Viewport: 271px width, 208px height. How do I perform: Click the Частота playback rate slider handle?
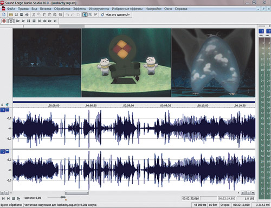(x=63, y=197)
